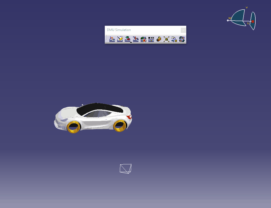Select the Track tool in DMU Simulation

(x=112, y=39)
